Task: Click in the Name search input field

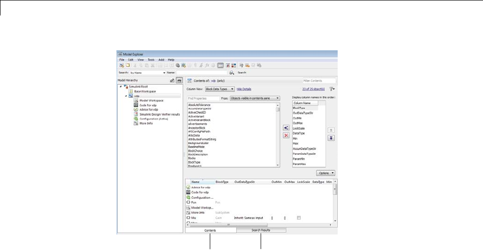Action: pyautogui.click(x=202, y=73)
